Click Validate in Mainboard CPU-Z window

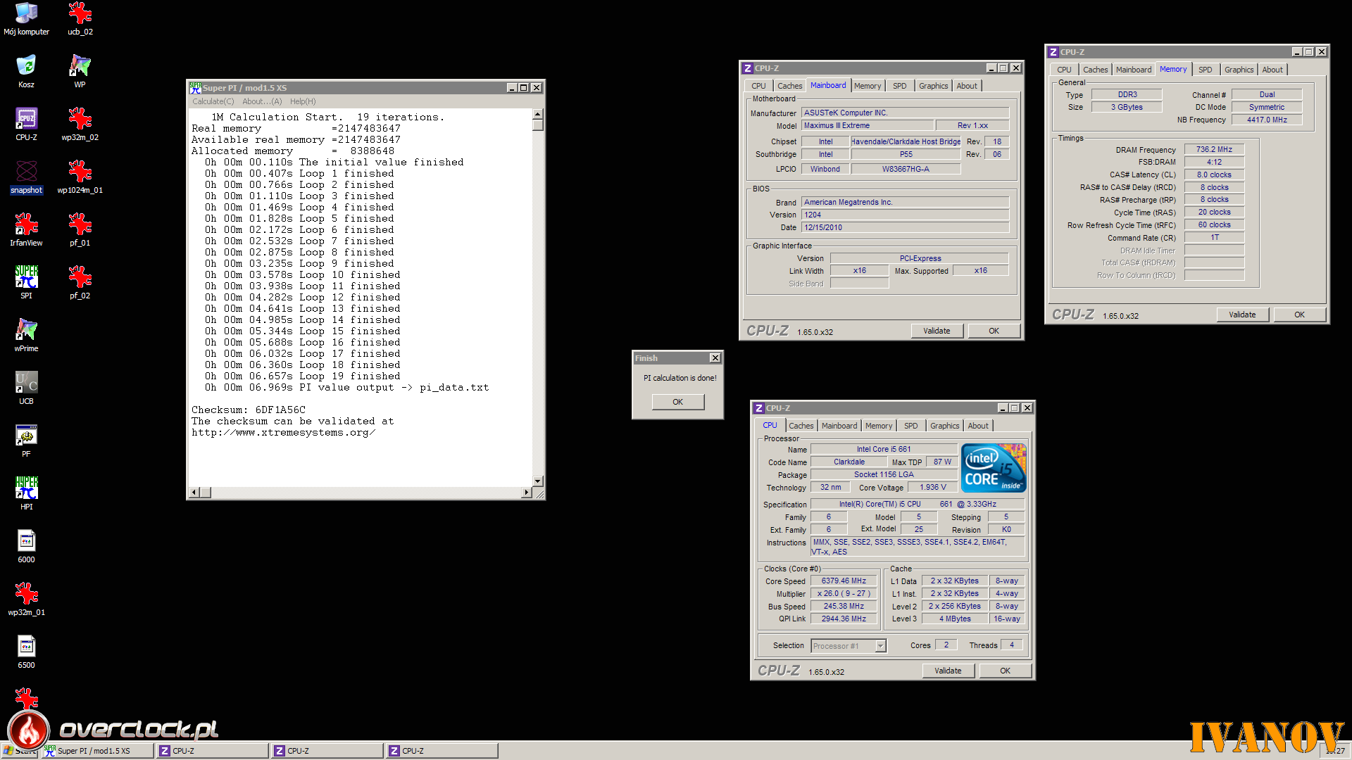click(937, 331)
